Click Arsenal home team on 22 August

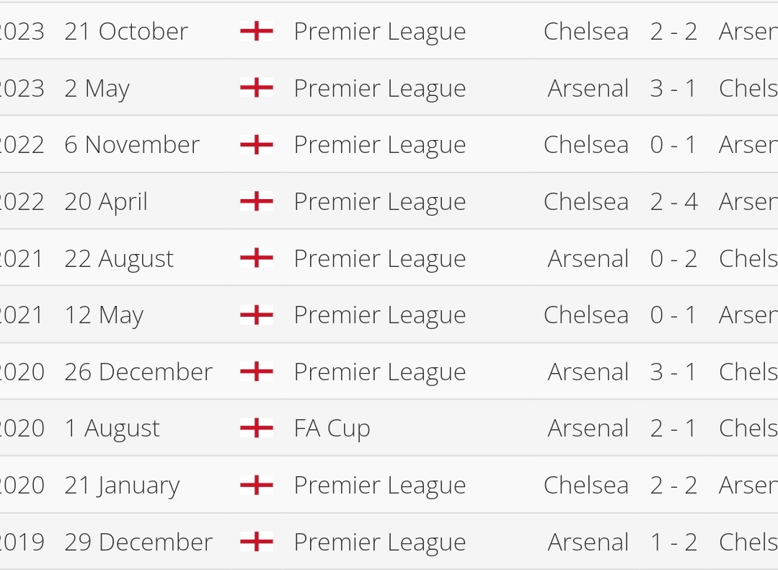tap(588, 258)
